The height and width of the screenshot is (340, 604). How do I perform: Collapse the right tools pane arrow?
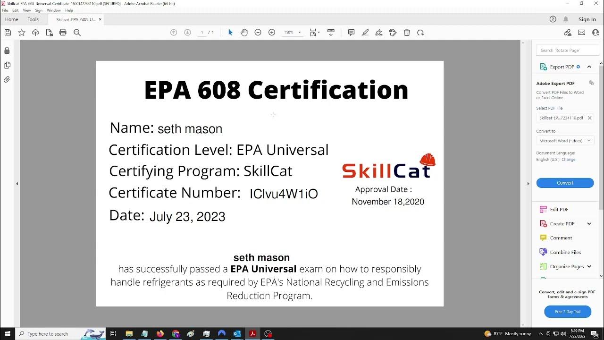coord(528,184)
